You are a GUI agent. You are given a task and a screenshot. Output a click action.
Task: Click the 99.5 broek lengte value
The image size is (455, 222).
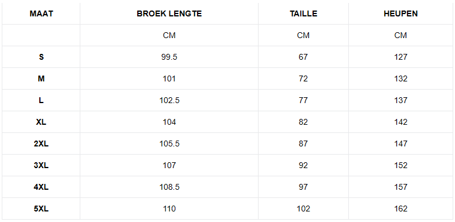[x=169, y=57]
